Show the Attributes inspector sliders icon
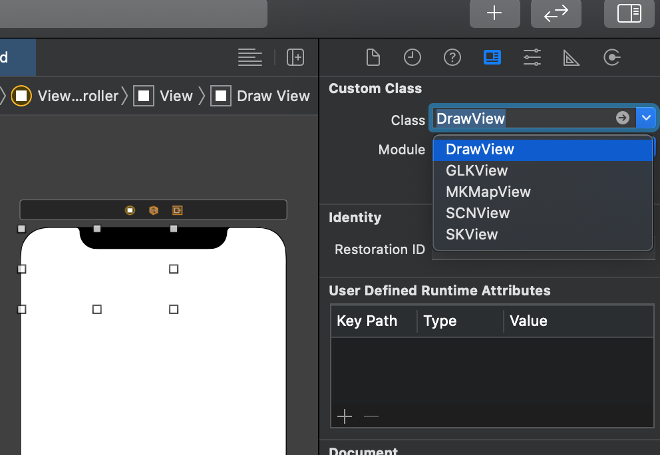 pyautogui.click(x=532, y=57)
